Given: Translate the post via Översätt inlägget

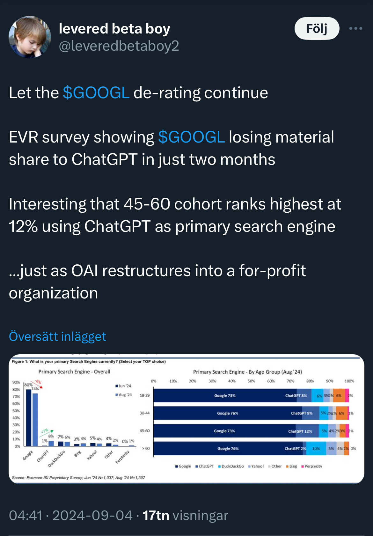Looking at the screenshot, I should coord(57,337).
